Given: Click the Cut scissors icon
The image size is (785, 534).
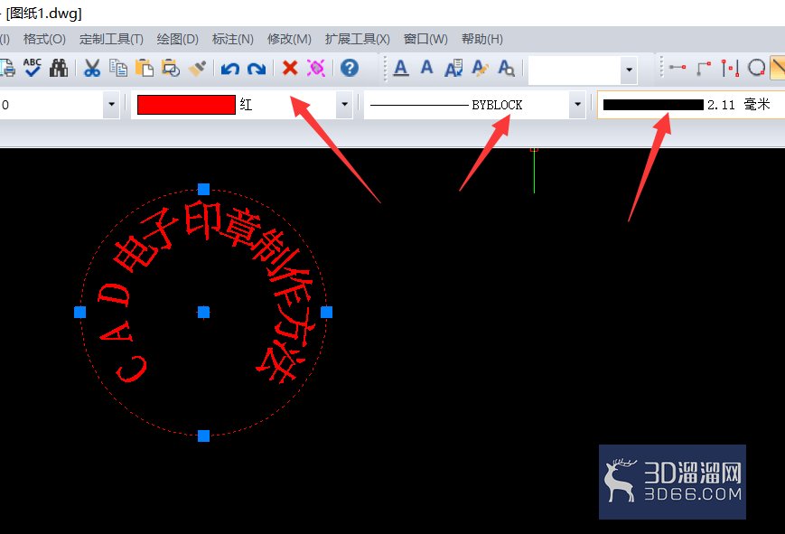Looking at the screenshot, I should click(x=91, y=68).
